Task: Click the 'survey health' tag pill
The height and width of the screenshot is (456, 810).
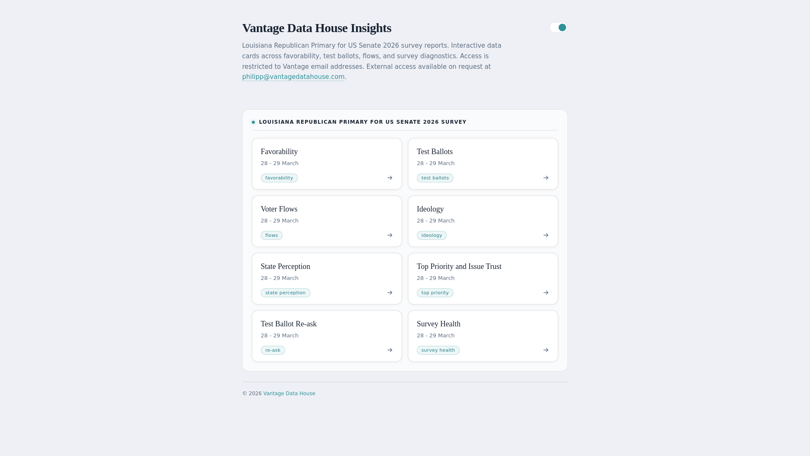Action: coord(438,350)
